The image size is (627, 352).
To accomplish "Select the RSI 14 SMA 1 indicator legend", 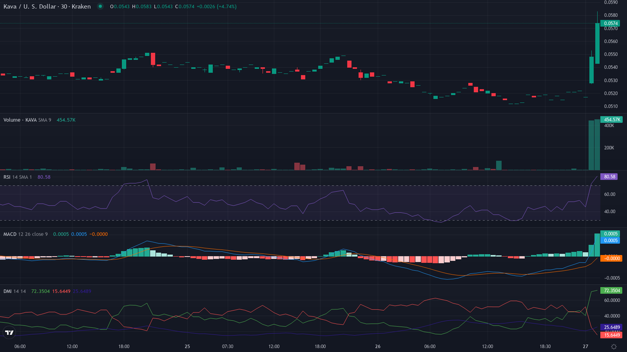I will [x=18, y=177].
